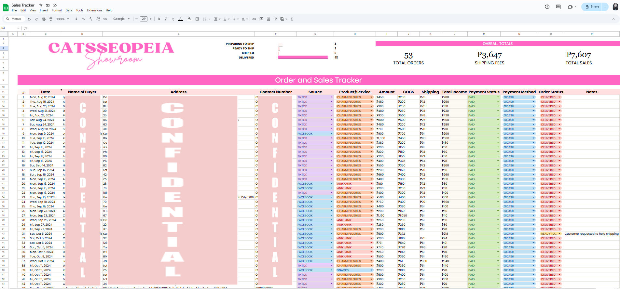Open the borders tool
This screenshot has height=289, width=620.
pos(197,19)
